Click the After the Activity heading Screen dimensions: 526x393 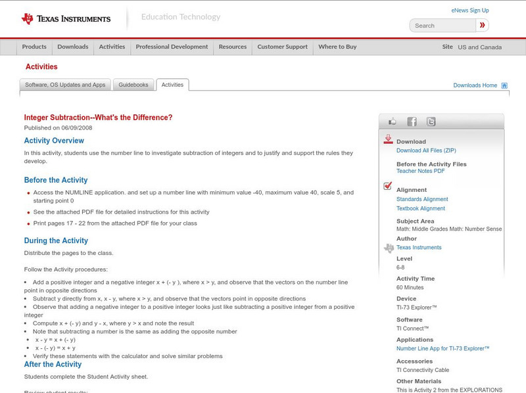click(x=53, y=365)
